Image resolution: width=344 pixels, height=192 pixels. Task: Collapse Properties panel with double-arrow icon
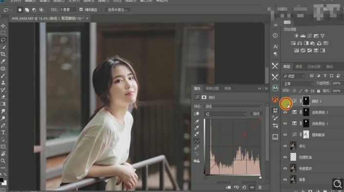pyautogui.click(x=260, y=88)
